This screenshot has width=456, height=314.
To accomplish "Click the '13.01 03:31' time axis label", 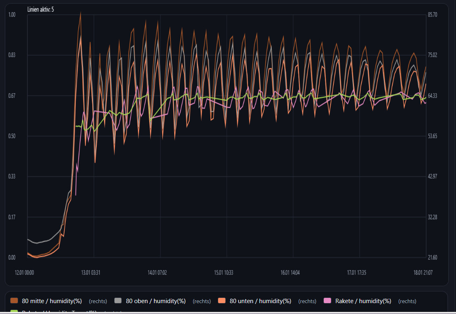I will click(x=90, y=273).
